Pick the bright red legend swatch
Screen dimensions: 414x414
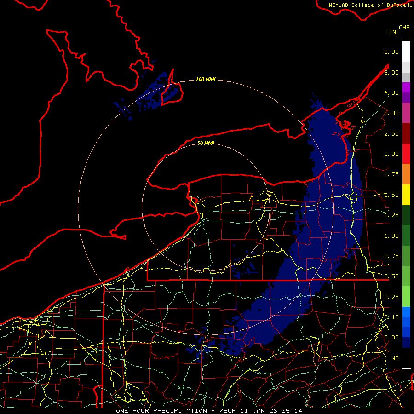point(406,154)
